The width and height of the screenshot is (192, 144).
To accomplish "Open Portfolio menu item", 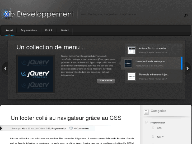I will [49, 30].
